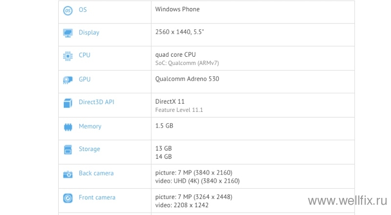This screenshot has height=215, width=391.
Task: Select the Display label
Action: click(x=89, y=33)
